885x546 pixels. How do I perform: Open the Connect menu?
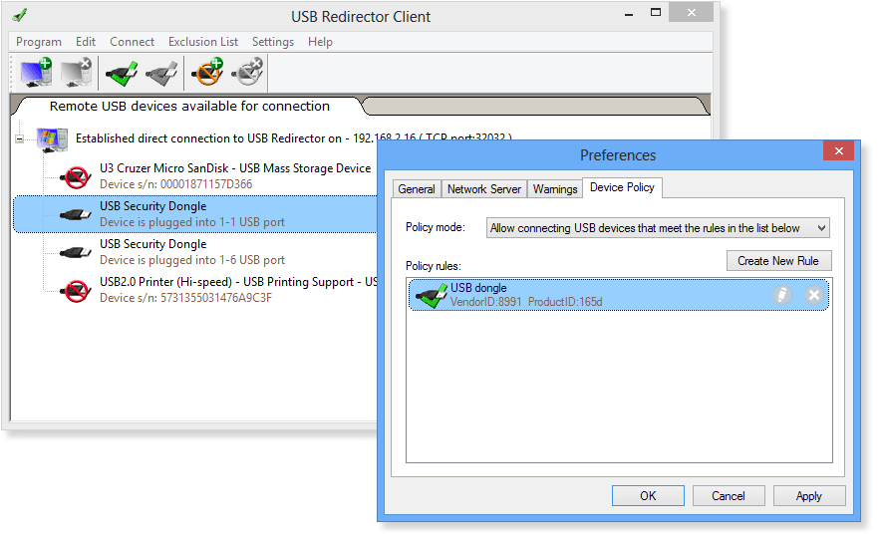[x=133, y=42]
